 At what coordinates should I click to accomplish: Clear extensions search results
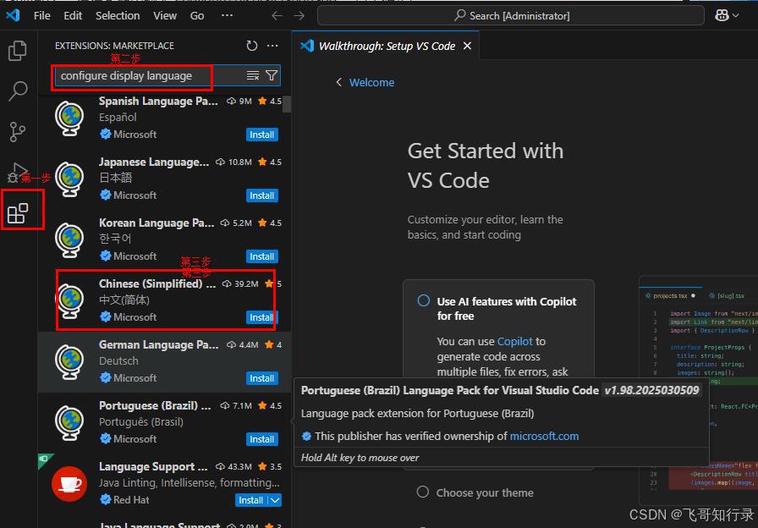tap(253, 75)
